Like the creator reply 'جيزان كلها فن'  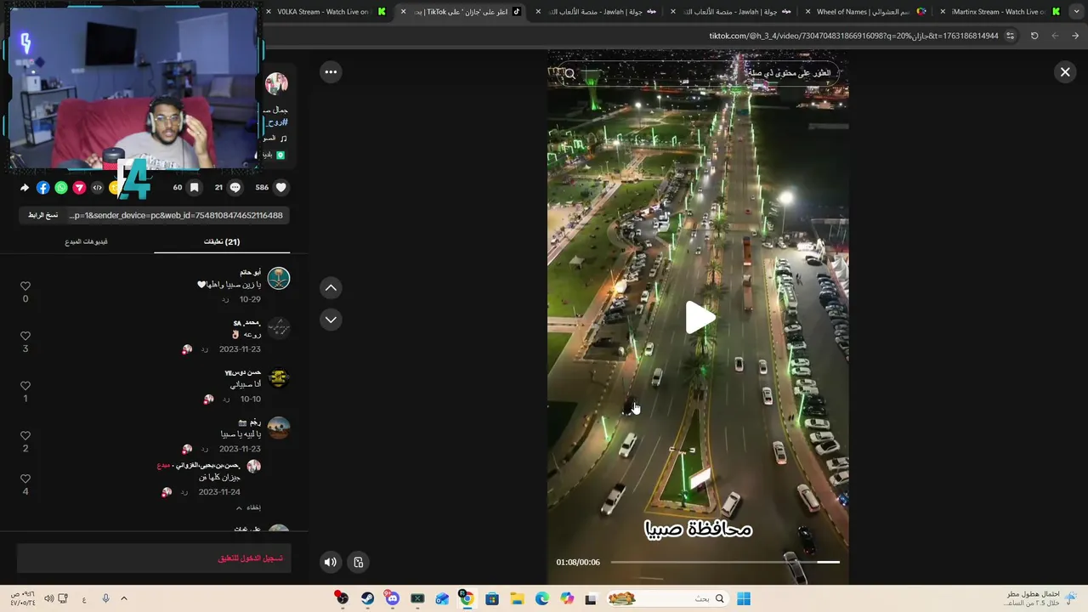coord(25,479)
